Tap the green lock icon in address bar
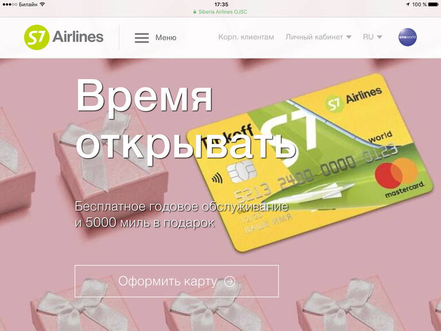This screenshot has width=441, height=331. pyautogui.click(x=195, y=12)
